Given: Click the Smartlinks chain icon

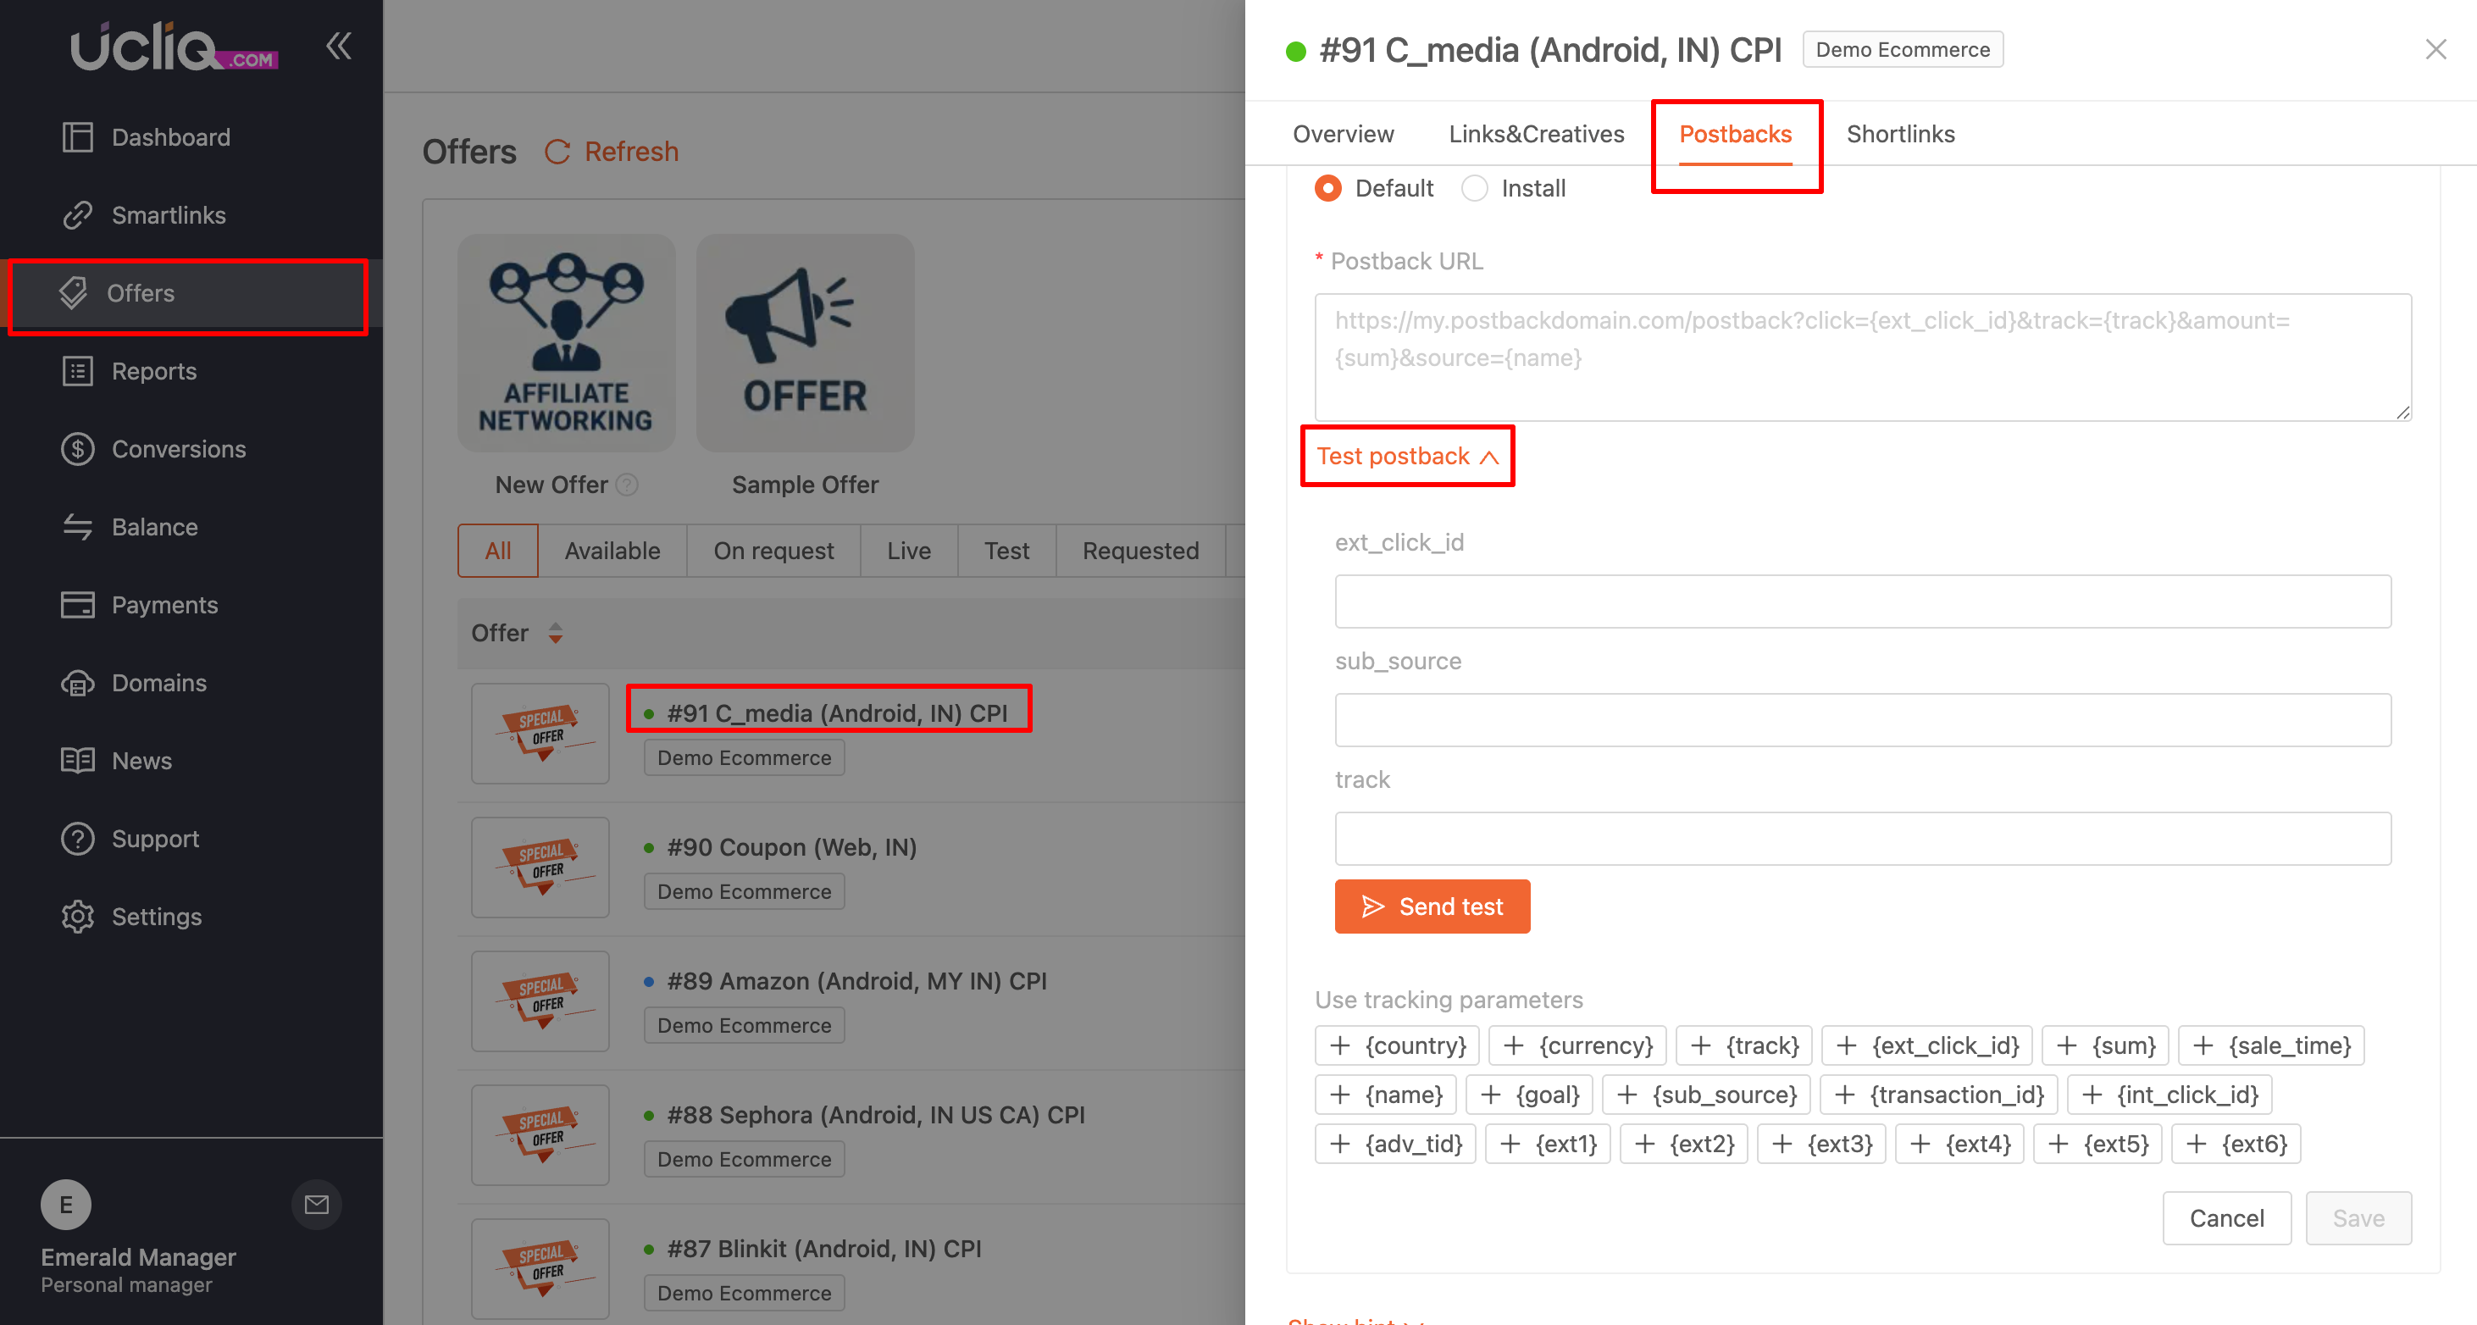Looking at the screenshot, I should tap(78, 214).
